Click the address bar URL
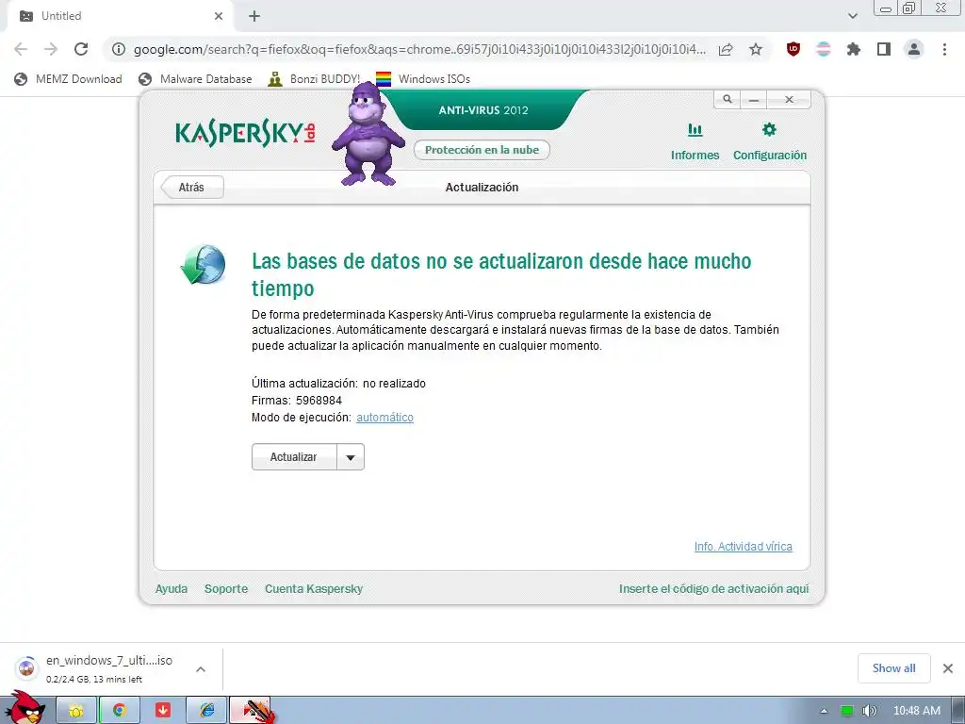Screen dimensions: 965x724 coord(419,49)
